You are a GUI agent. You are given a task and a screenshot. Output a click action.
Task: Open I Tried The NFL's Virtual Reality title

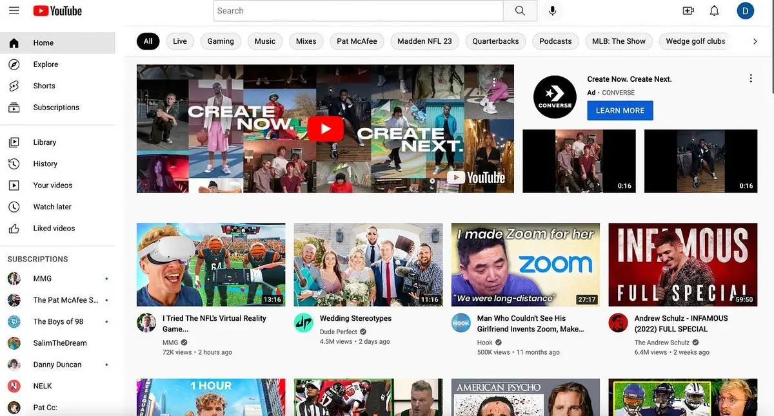[214, 324]
